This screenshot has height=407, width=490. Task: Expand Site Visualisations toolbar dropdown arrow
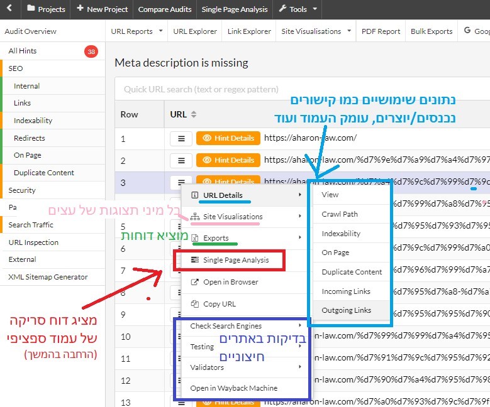coord(349,31)
